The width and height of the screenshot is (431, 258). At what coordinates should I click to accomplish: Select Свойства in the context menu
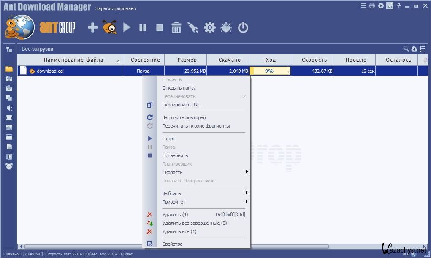(x=172, y=244)
